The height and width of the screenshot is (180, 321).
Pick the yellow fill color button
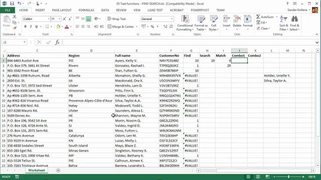[x=58, y=26]
